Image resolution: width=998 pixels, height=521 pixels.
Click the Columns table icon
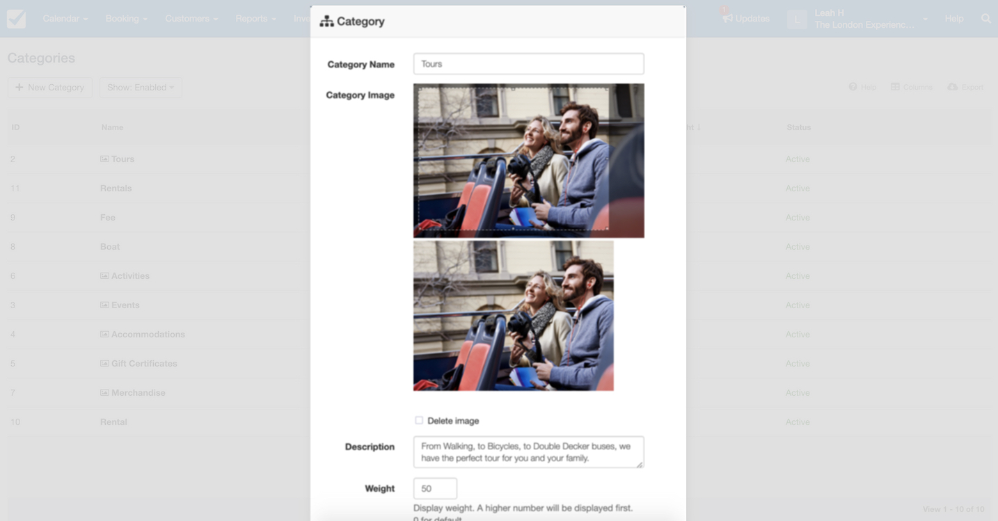point(896,87)
